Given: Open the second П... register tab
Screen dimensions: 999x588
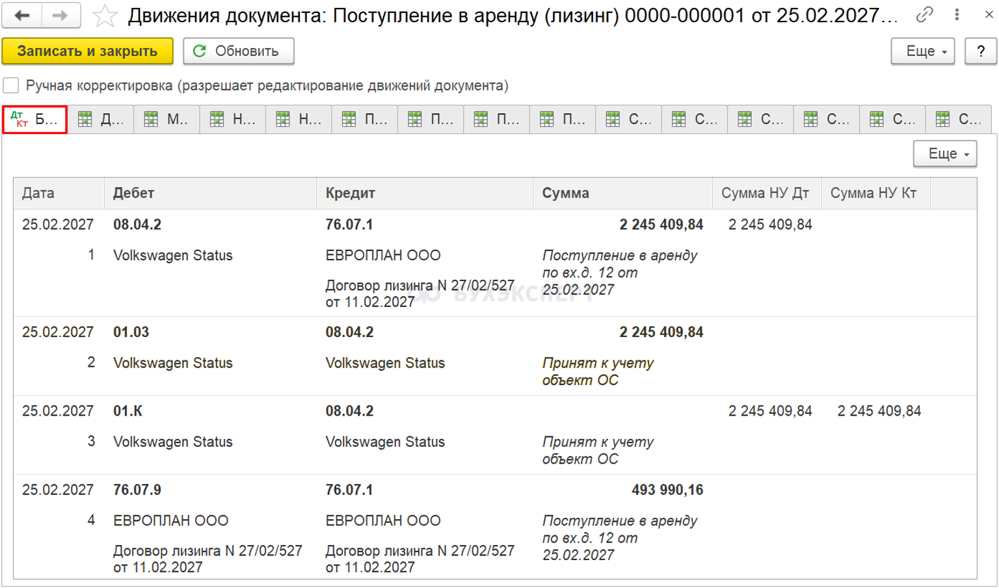Looking at the screenshot, I should (x=431, y=119).
